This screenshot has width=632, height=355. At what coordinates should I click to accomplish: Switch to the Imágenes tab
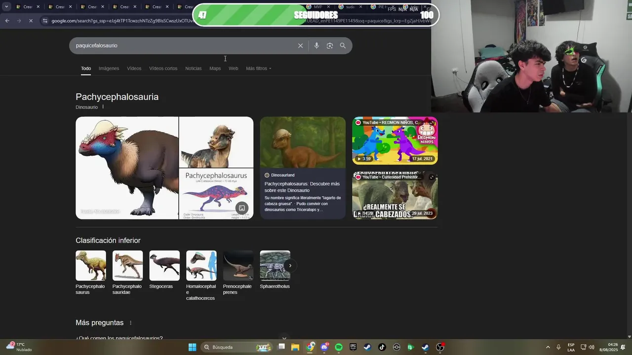coord(109,69)
